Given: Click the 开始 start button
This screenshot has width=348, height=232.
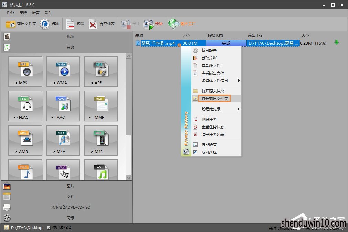Looking at the screenshot, I should [x=153, y=24].
